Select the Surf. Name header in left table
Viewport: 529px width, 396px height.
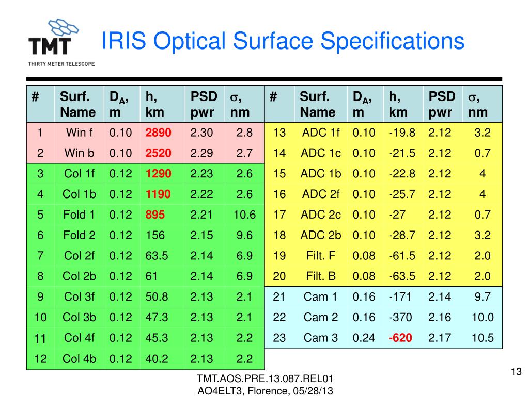[78, 104]
